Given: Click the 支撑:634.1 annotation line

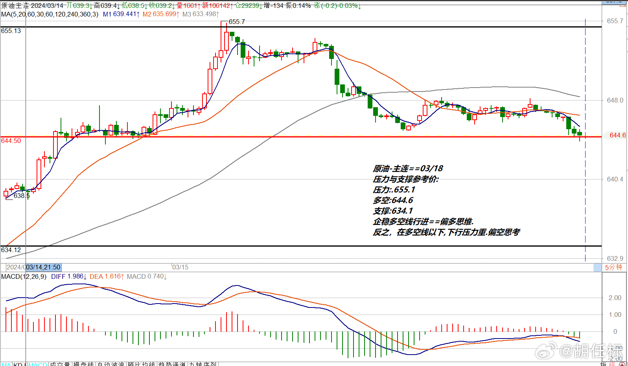Looking at the screenshot, I should pos(393,211).
